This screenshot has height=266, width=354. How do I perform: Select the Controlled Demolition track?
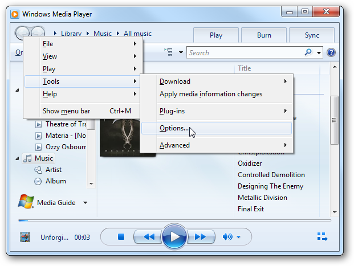point(271,175)
